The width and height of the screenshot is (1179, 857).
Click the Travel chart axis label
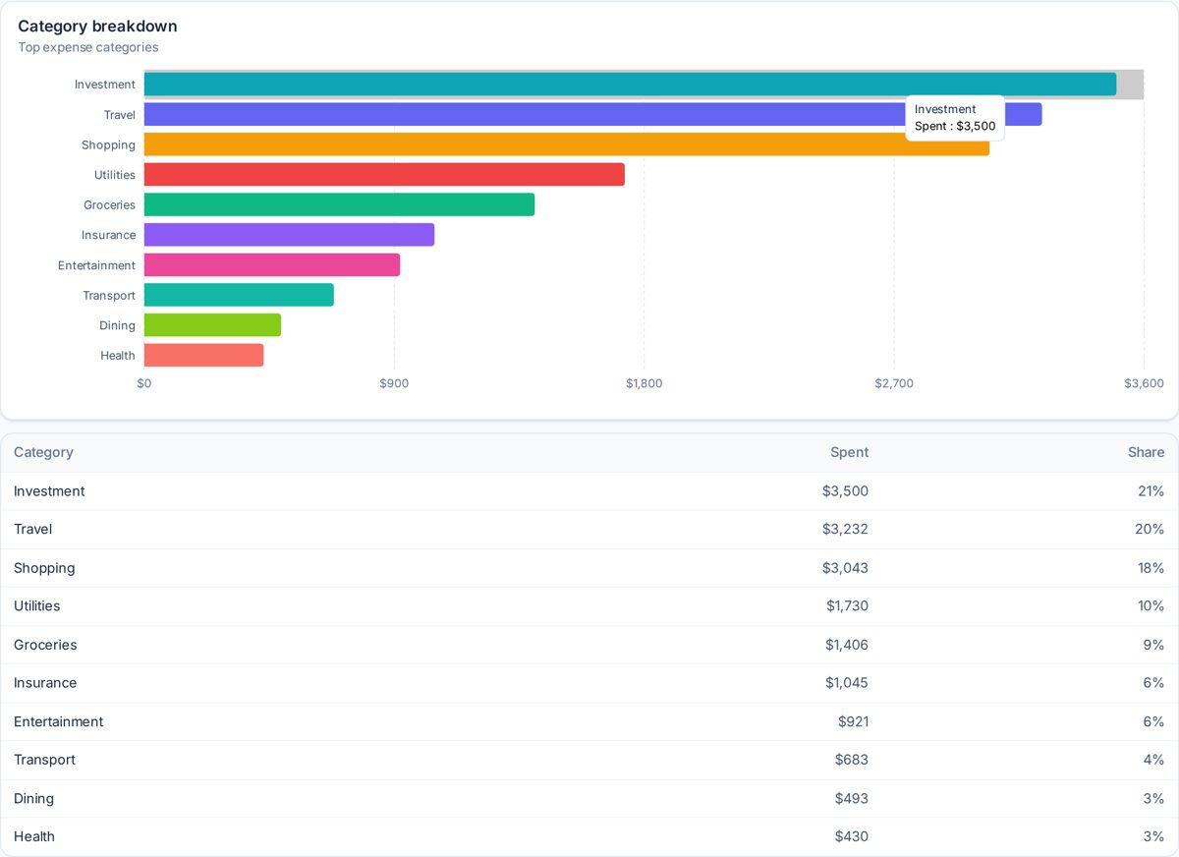[x=120, y=115]
